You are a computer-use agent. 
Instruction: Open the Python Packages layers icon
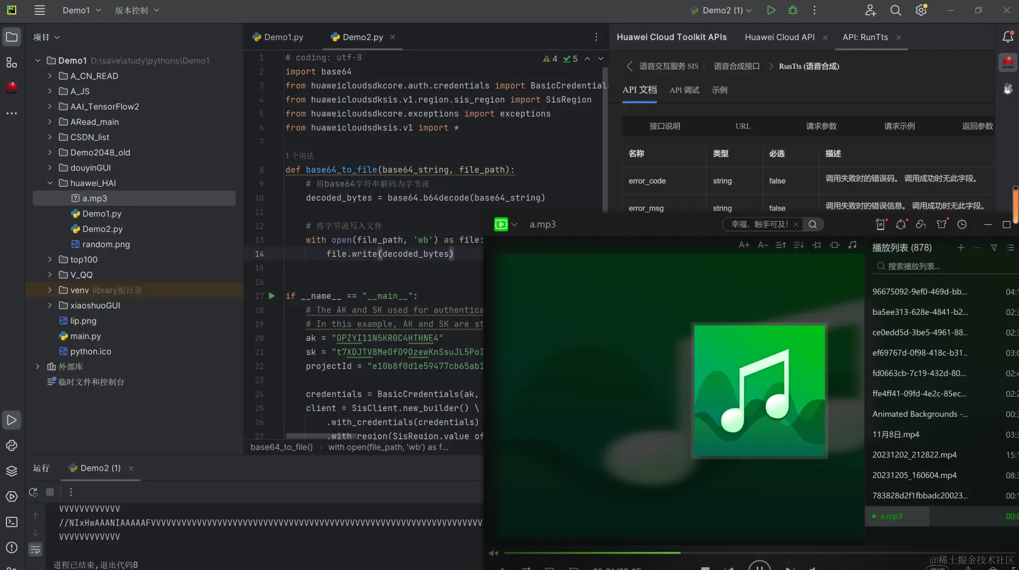(x=12, y=471)
